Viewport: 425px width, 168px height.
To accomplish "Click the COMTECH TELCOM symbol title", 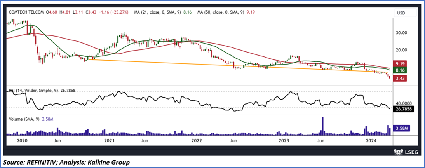I will coord(26,12).
